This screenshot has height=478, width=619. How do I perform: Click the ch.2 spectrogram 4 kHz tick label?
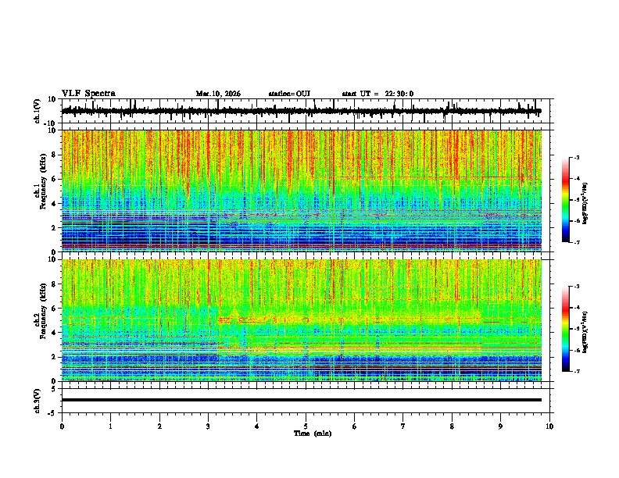(x=55, y=333)
